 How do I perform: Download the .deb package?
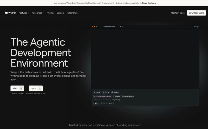click(x=17, y=88)
